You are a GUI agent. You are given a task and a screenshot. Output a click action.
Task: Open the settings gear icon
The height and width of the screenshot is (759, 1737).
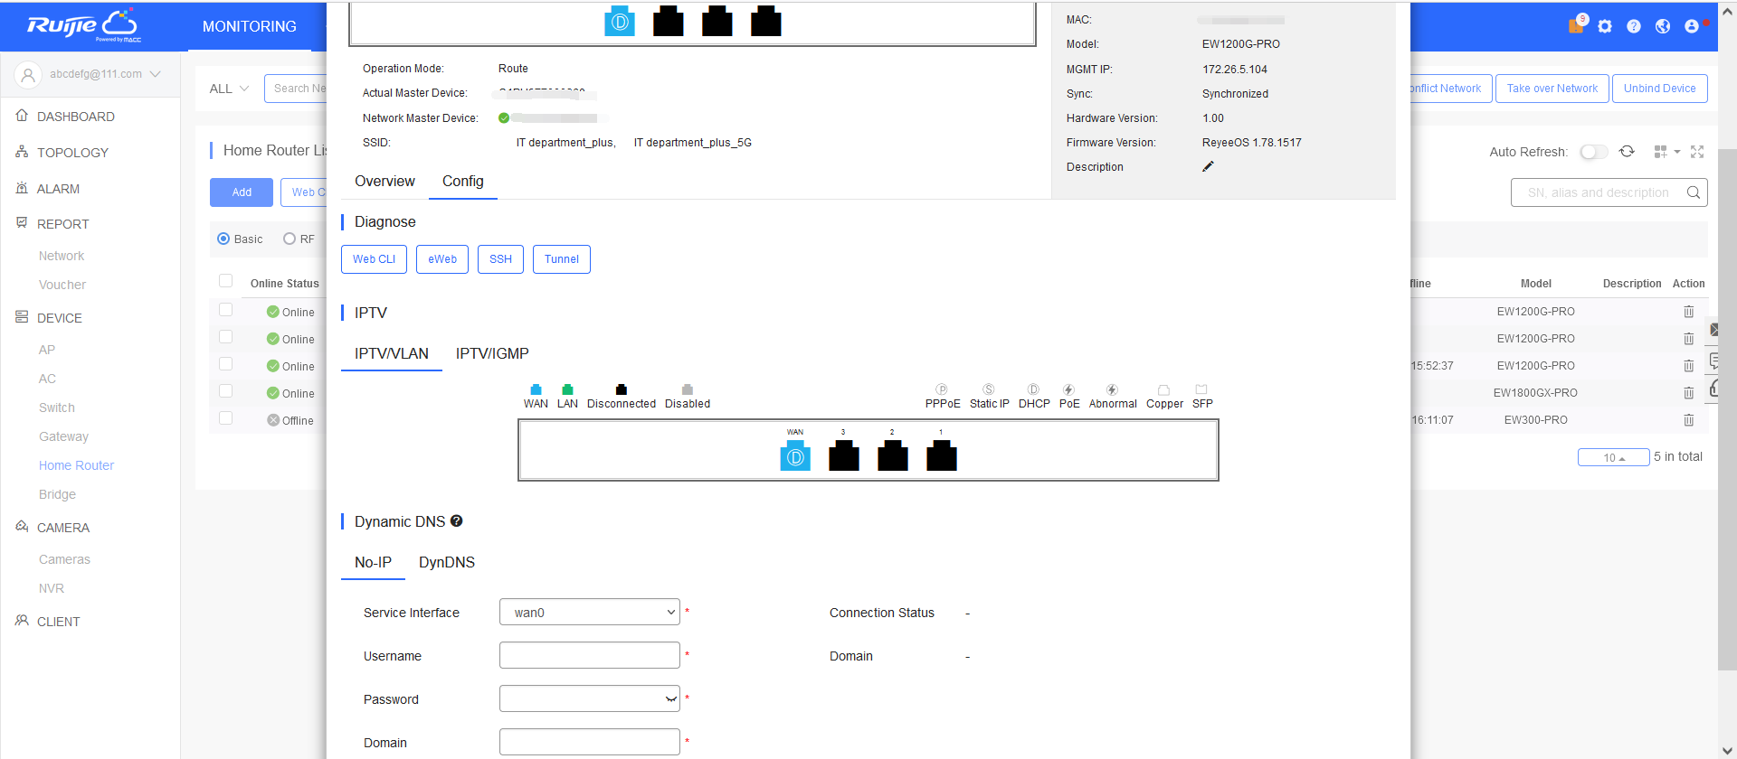pyautogui.click(x=1605, y=26)
